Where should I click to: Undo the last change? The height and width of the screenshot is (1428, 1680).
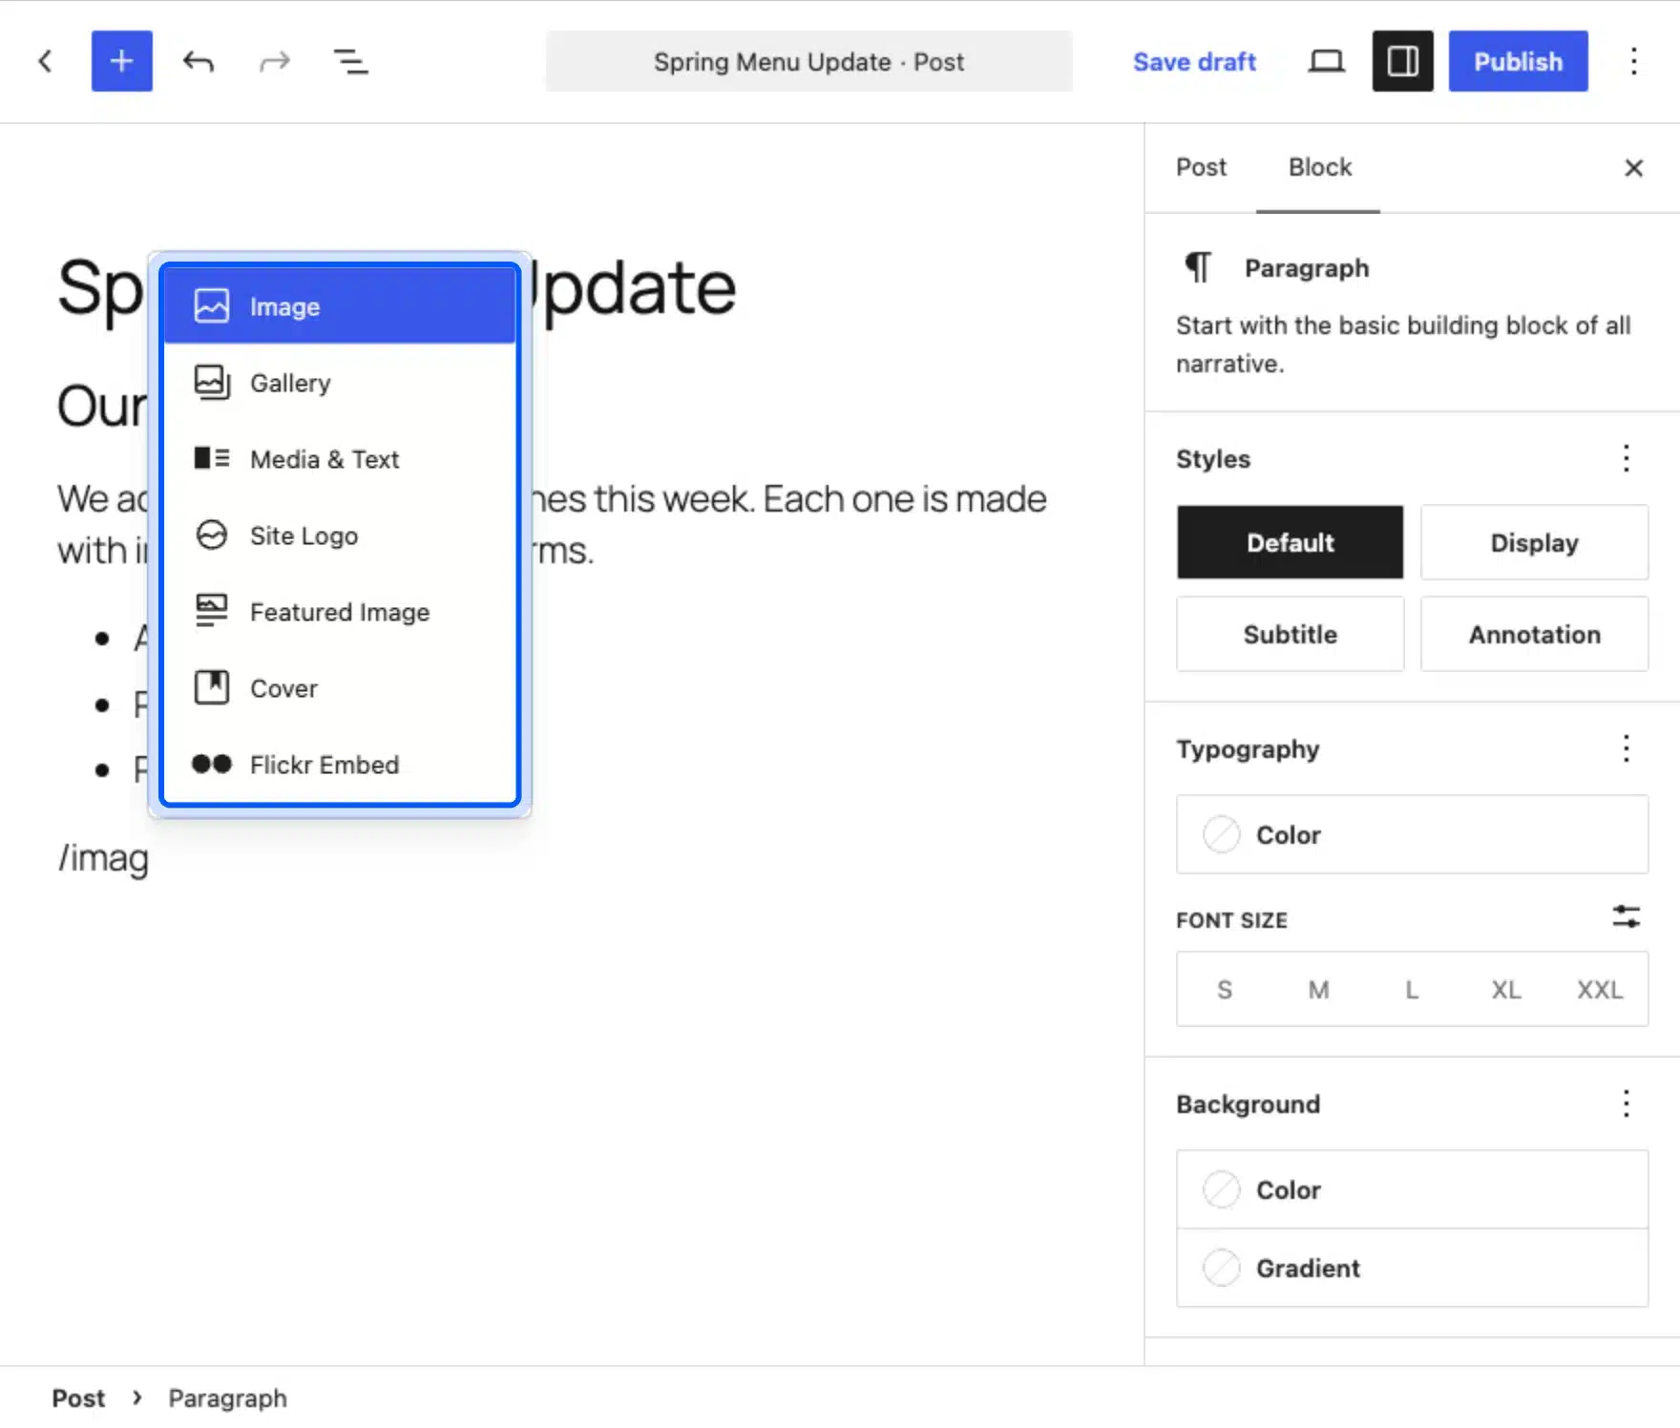(x=199, y=61)
